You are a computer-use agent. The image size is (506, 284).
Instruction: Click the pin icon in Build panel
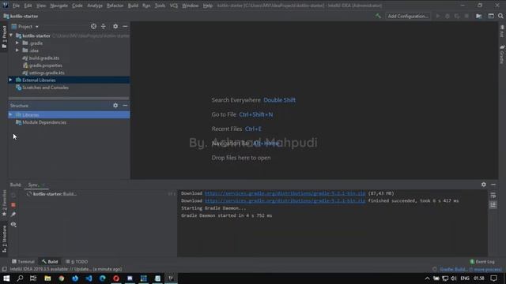point(13,215)
